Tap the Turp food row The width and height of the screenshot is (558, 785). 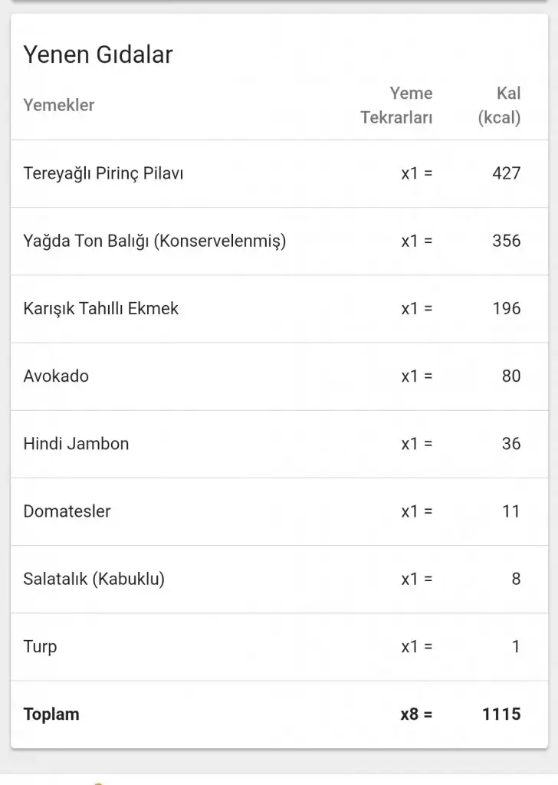tap(40, 646)
